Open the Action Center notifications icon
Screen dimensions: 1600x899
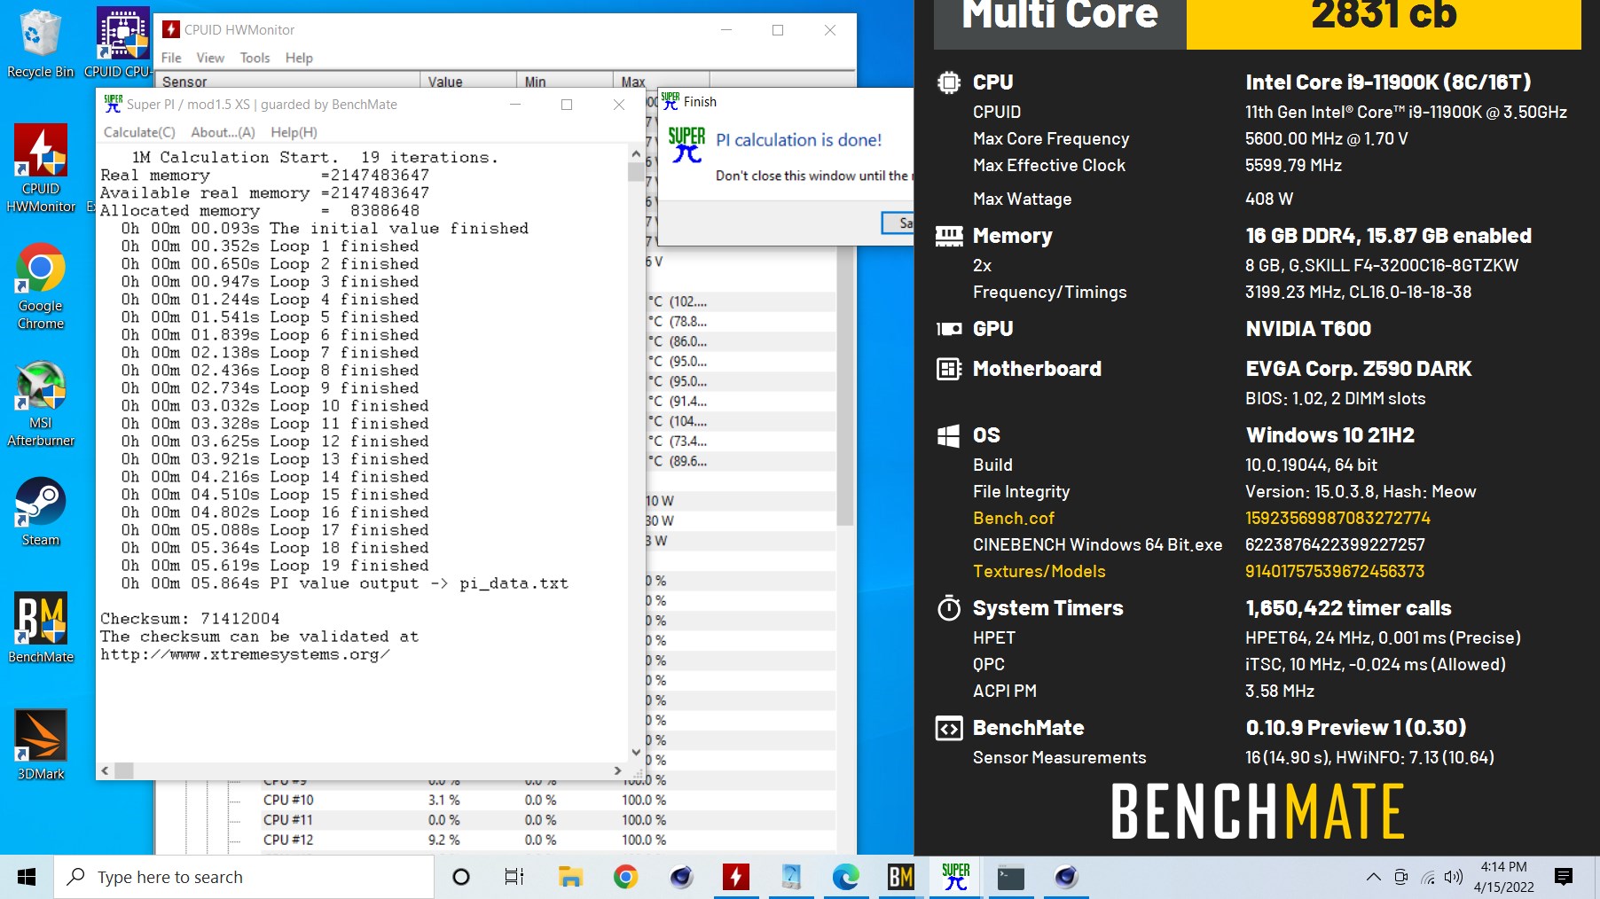pos(1564,877)
